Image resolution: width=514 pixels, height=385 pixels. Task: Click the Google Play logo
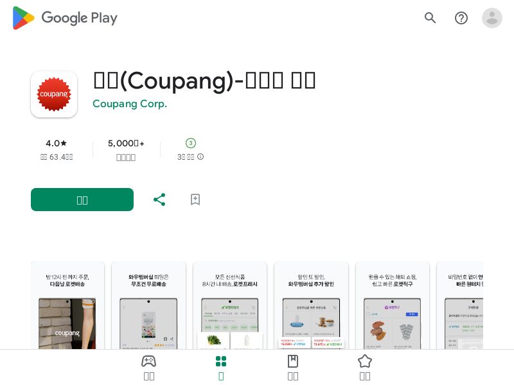coord(65,18)
